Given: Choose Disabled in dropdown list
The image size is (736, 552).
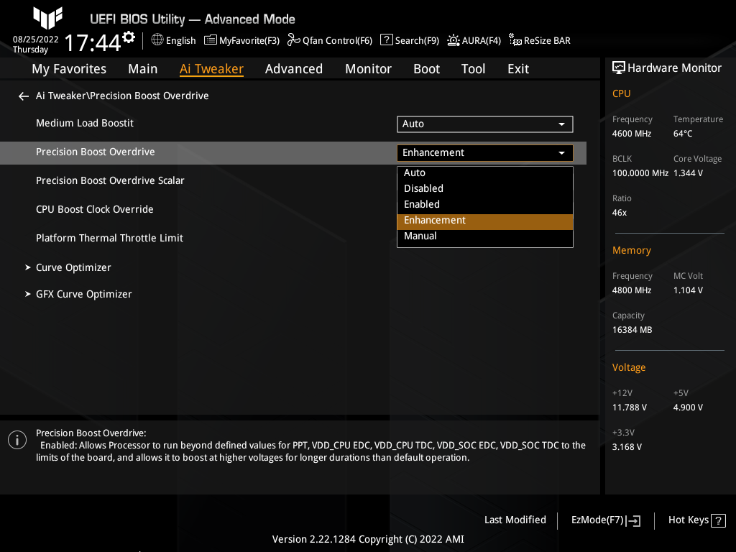Looking at the screenshot, I should (x=485, y=188).
